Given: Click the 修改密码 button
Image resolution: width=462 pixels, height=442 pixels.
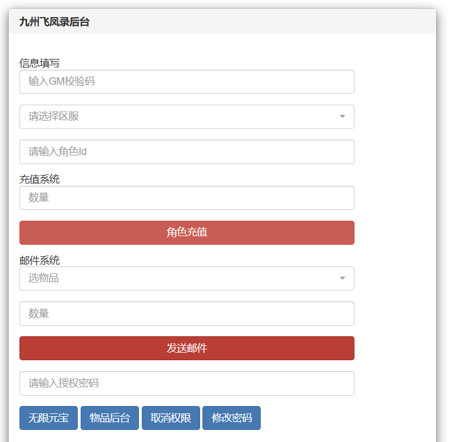Looking at the screenshot, I should (232, 418).
